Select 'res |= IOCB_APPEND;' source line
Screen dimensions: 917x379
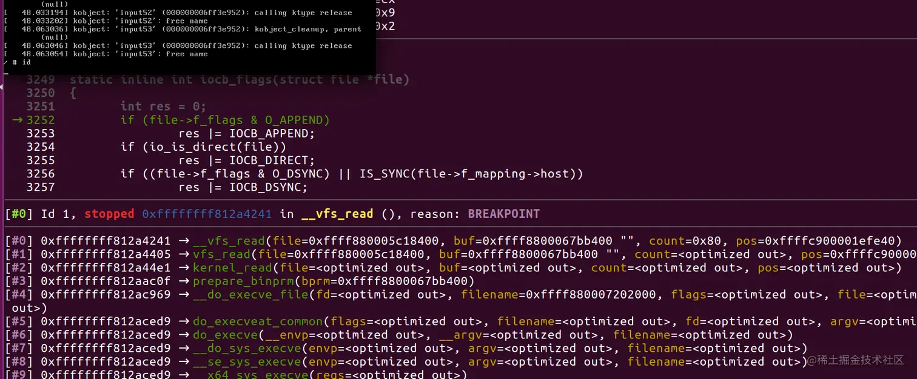(x=247, y=133)
